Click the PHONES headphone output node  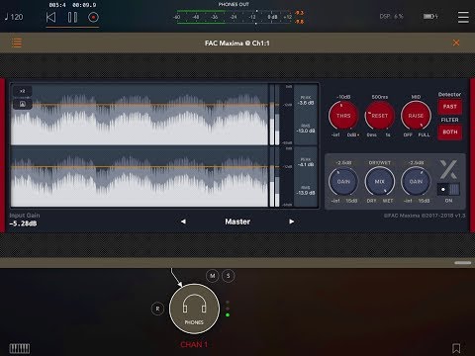tap(194, 309)
